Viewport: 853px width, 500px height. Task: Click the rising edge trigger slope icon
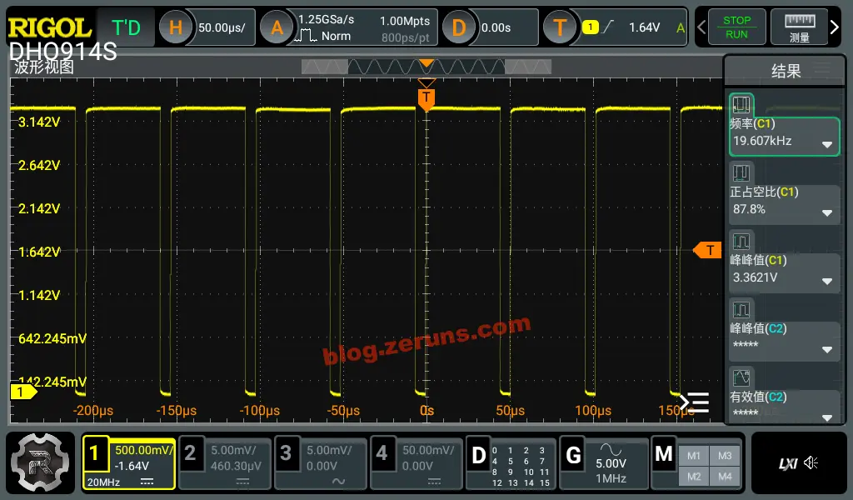coord(608,27)
